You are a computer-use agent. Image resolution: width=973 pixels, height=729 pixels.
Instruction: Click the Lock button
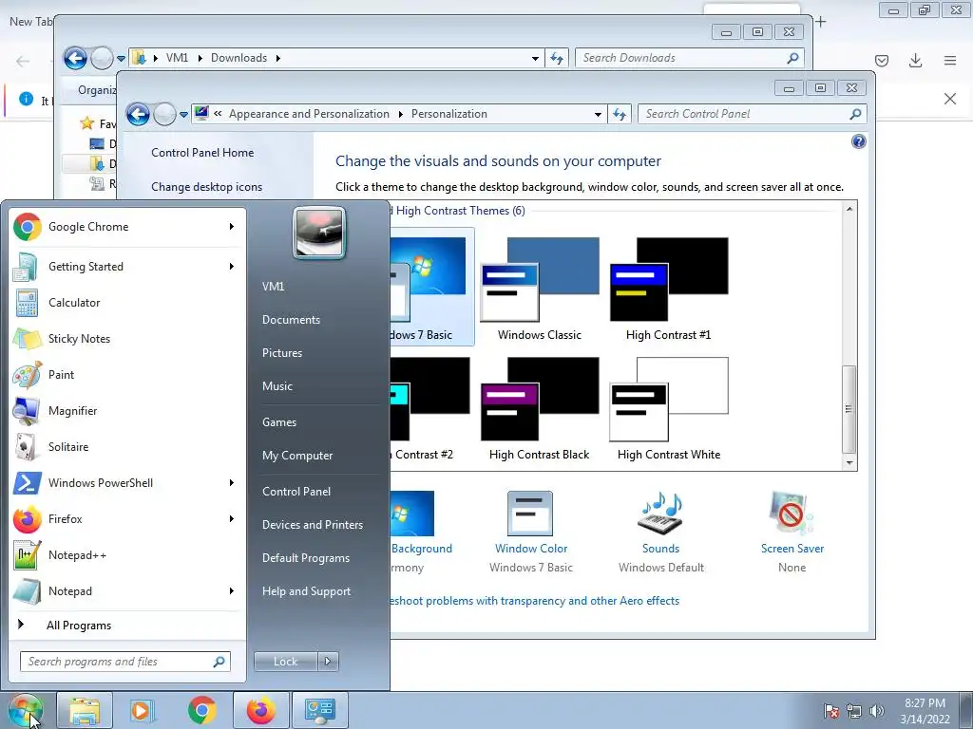click(285, 662)
